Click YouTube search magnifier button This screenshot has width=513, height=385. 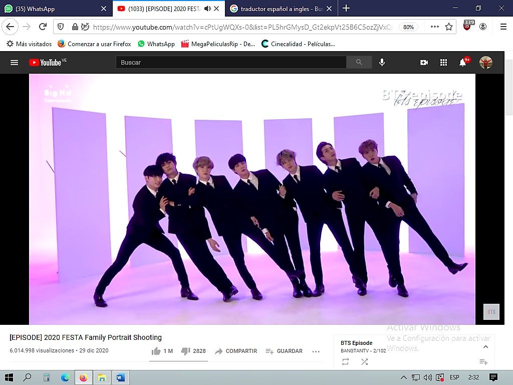[359, 62]
